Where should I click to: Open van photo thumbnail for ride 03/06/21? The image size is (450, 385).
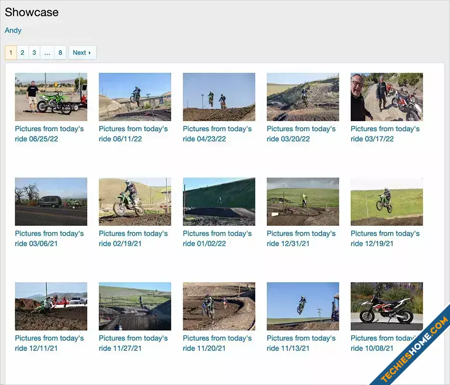click(x=51, y=202)
